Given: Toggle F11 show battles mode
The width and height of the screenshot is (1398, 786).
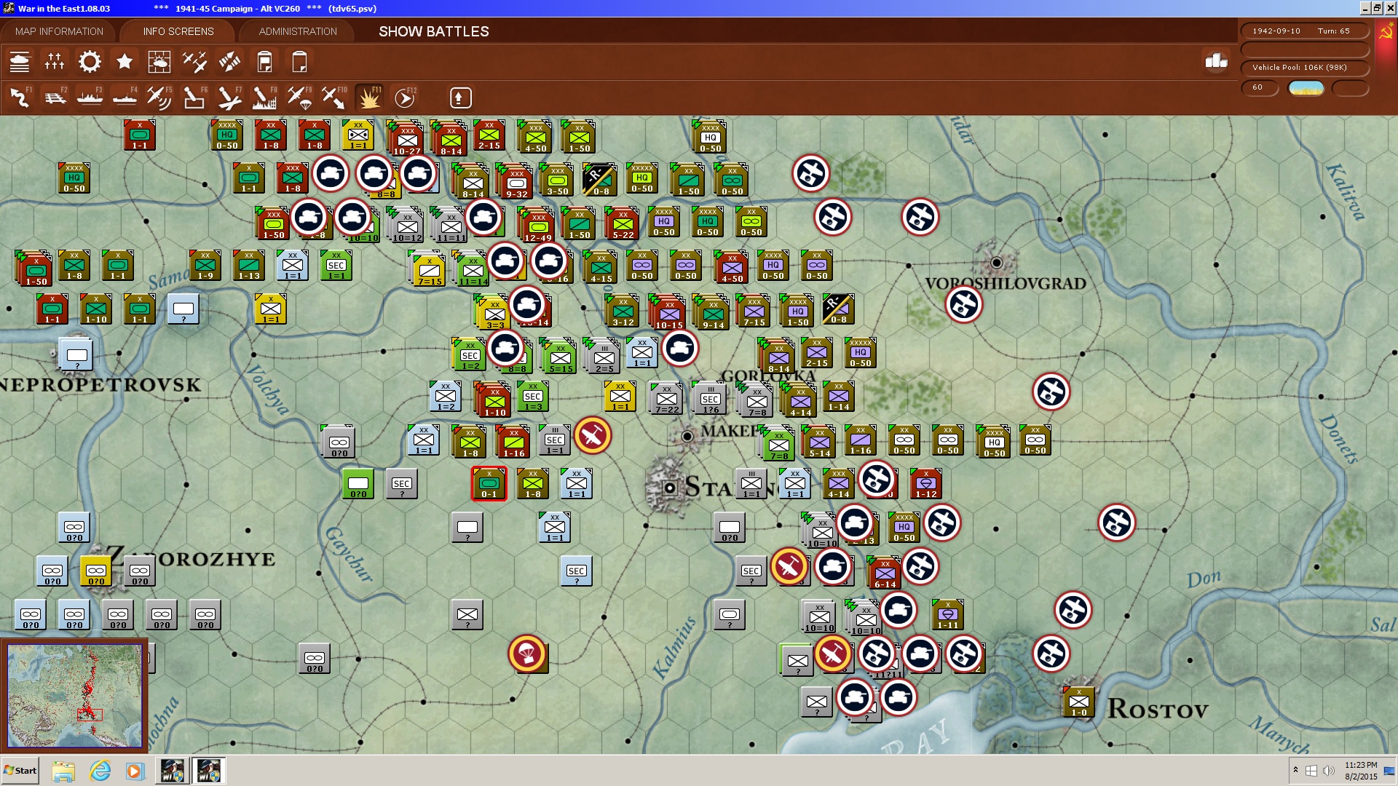Looking at the screenshot, I should pyautogui.click(x=369, y=97).
